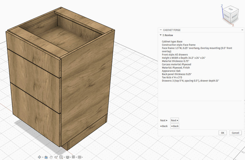This screenshot has width=245, height=160.
Task: Cancel the Cabinet Forge dialog
Action: click(235, 133)
